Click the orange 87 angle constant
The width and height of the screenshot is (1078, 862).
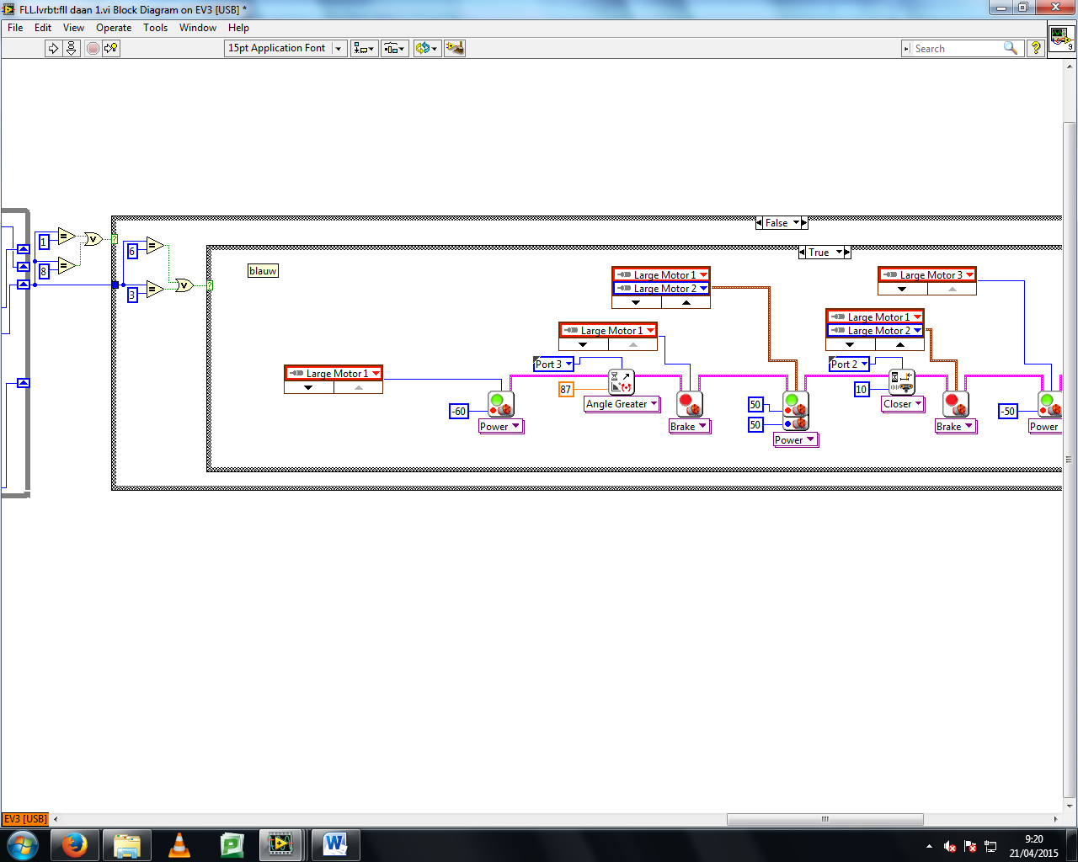tap(566, 390)
